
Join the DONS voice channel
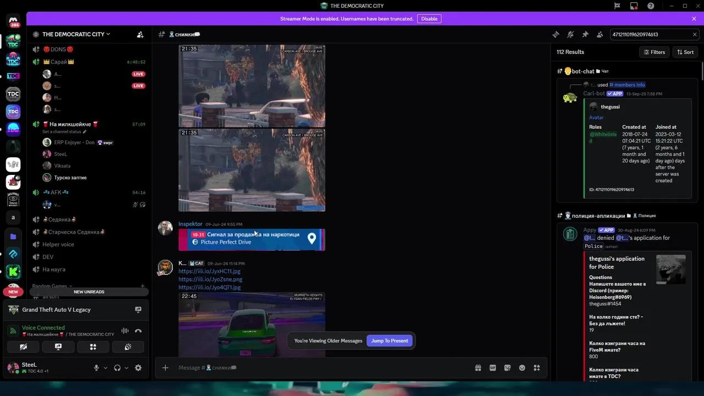(x=88, y=50)
